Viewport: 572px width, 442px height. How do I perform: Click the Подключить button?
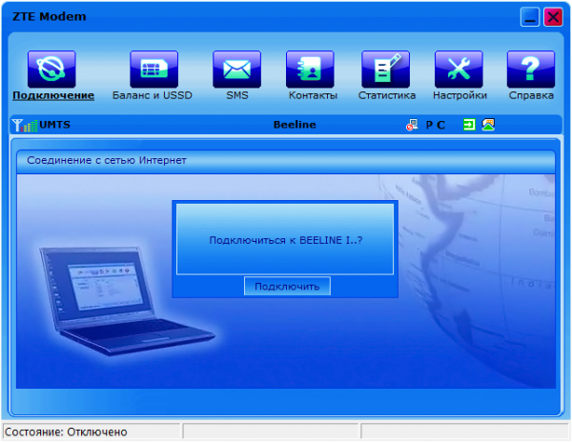click(x=288, y=286)
